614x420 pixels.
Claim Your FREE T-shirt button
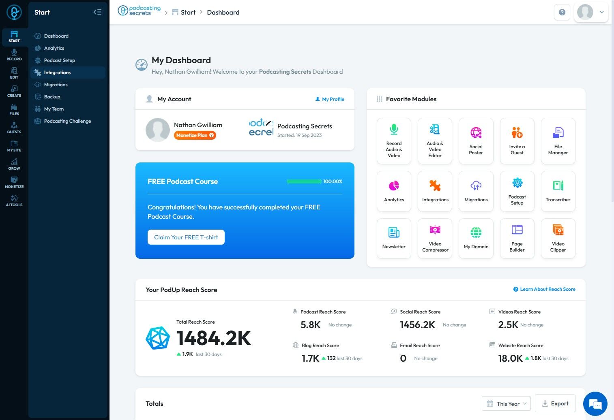click(x=186, y=237)
